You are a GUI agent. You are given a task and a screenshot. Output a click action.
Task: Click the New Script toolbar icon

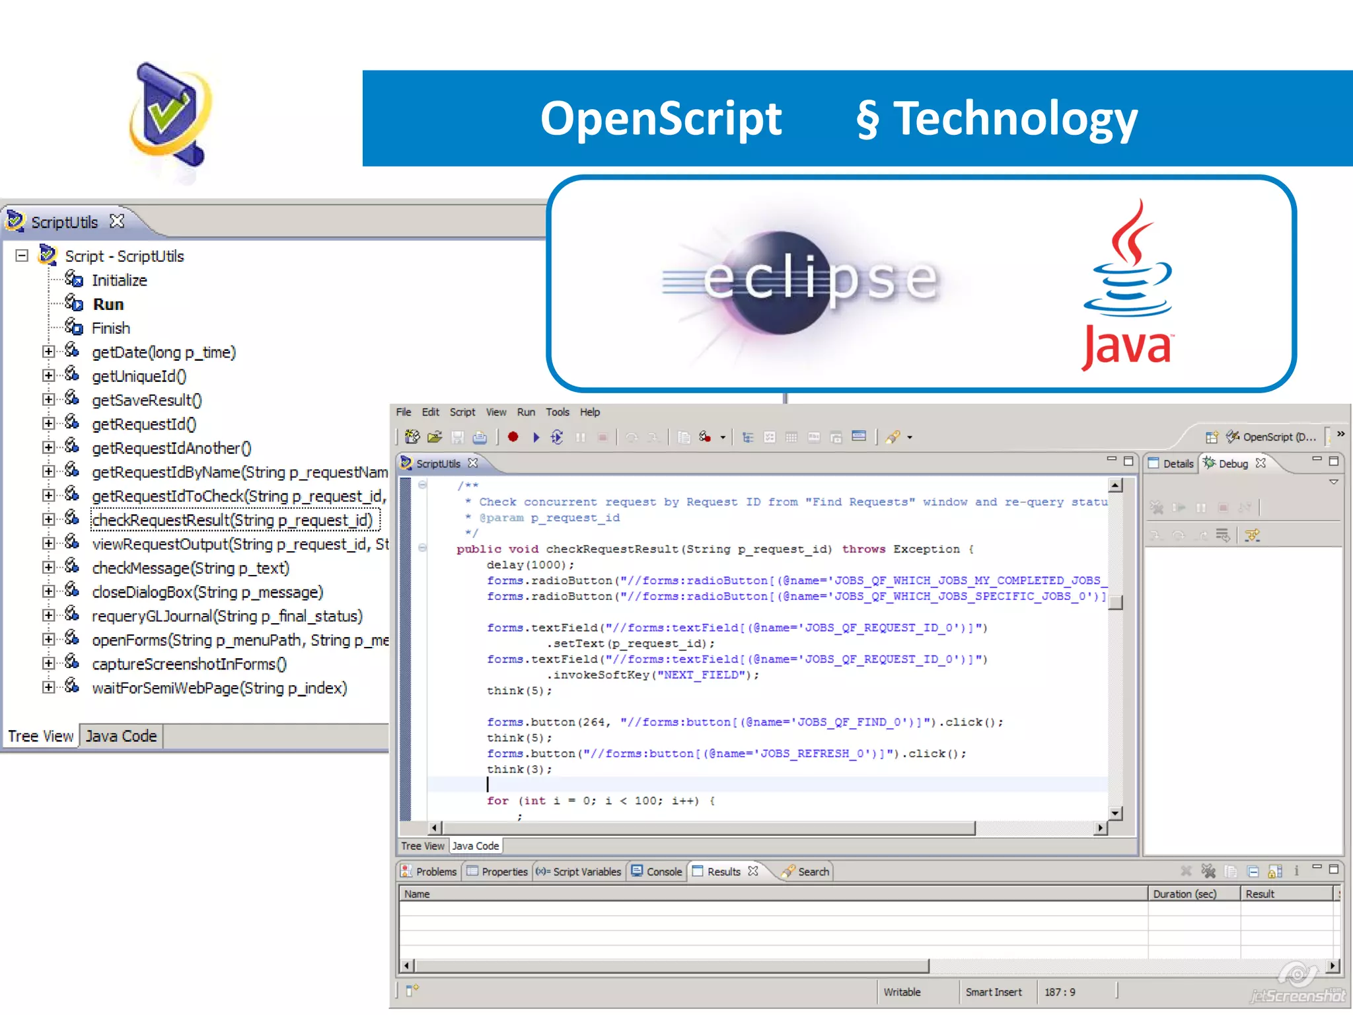(x=412, y=437)
